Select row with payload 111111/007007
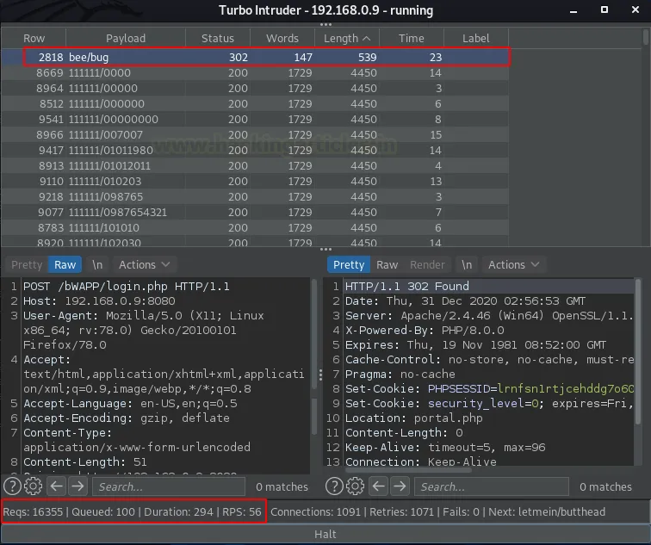The image size is (651, 545). point(255,134)
